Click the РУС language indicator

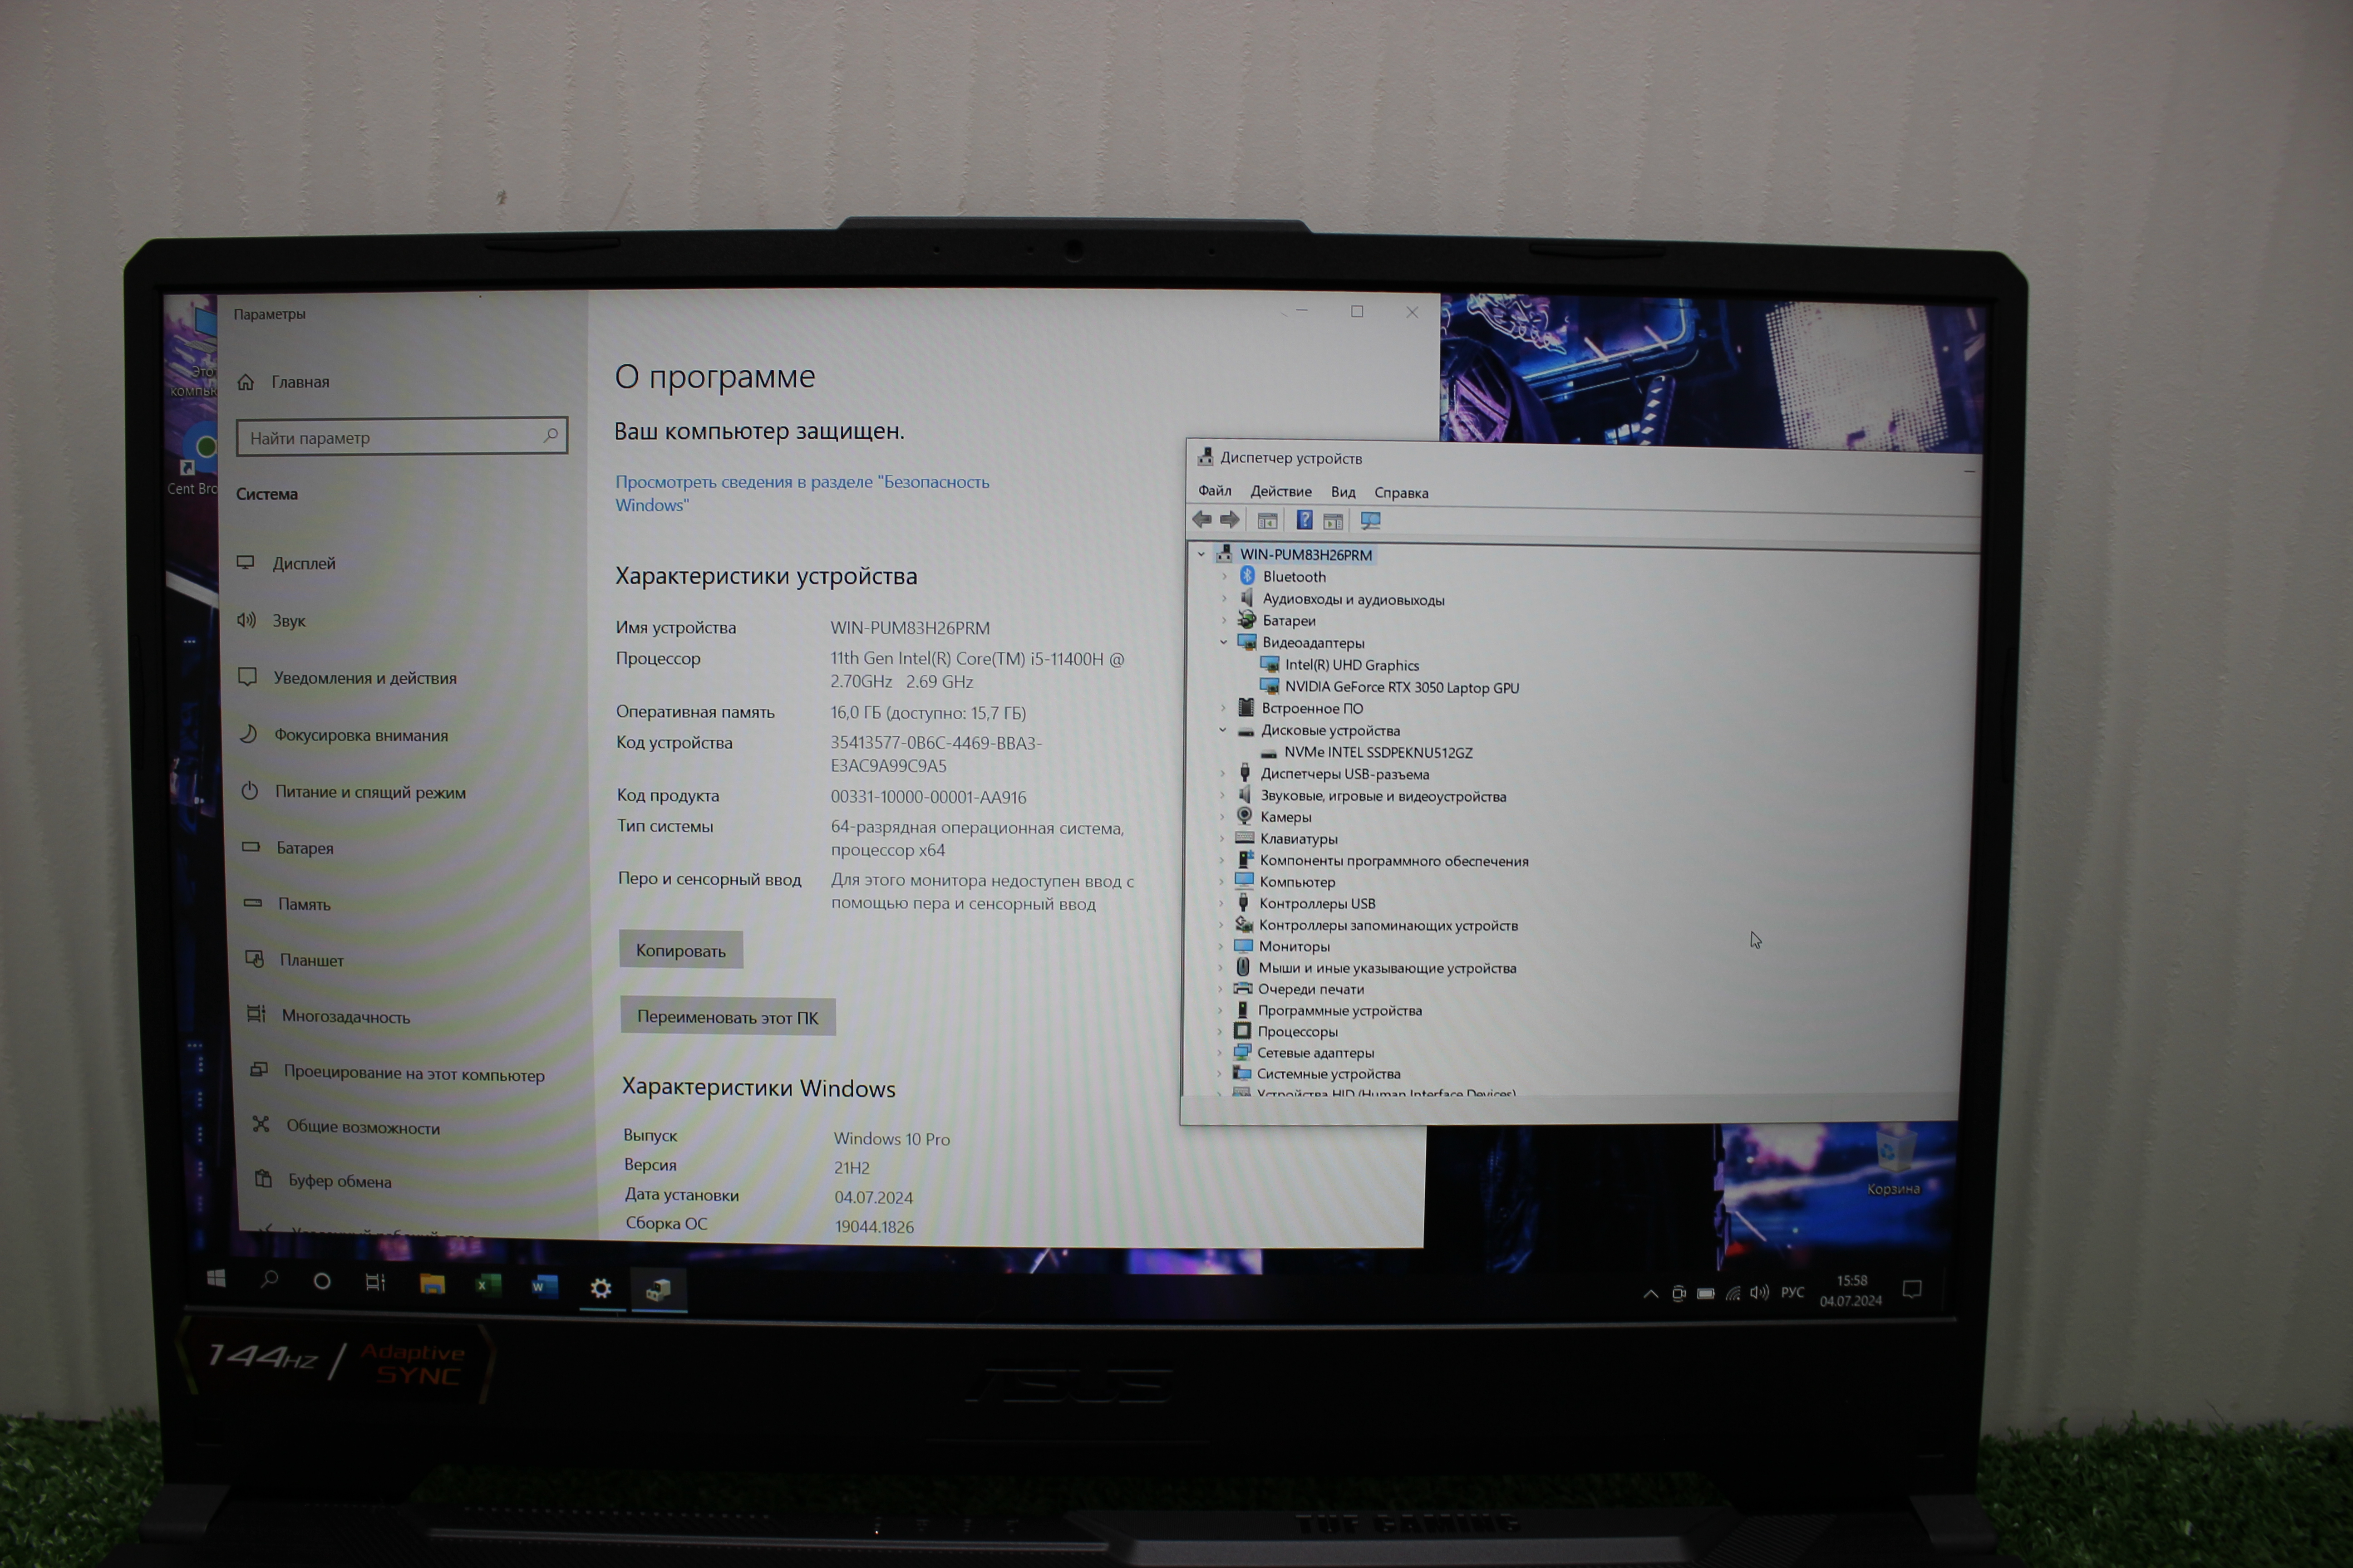click(1793, 1292)
